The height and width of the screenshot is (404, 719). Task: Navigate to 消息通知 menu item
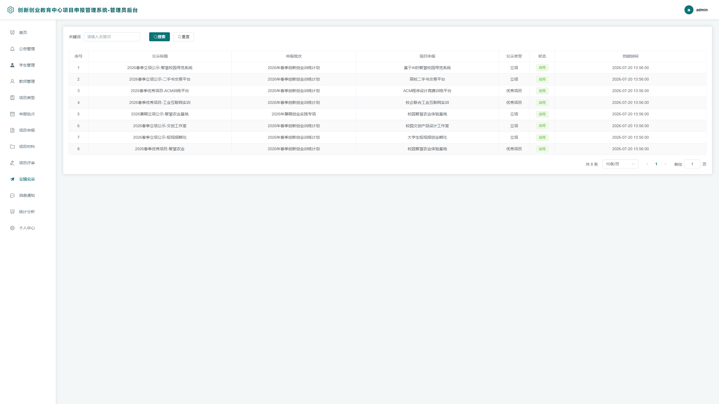click(28, 195)
